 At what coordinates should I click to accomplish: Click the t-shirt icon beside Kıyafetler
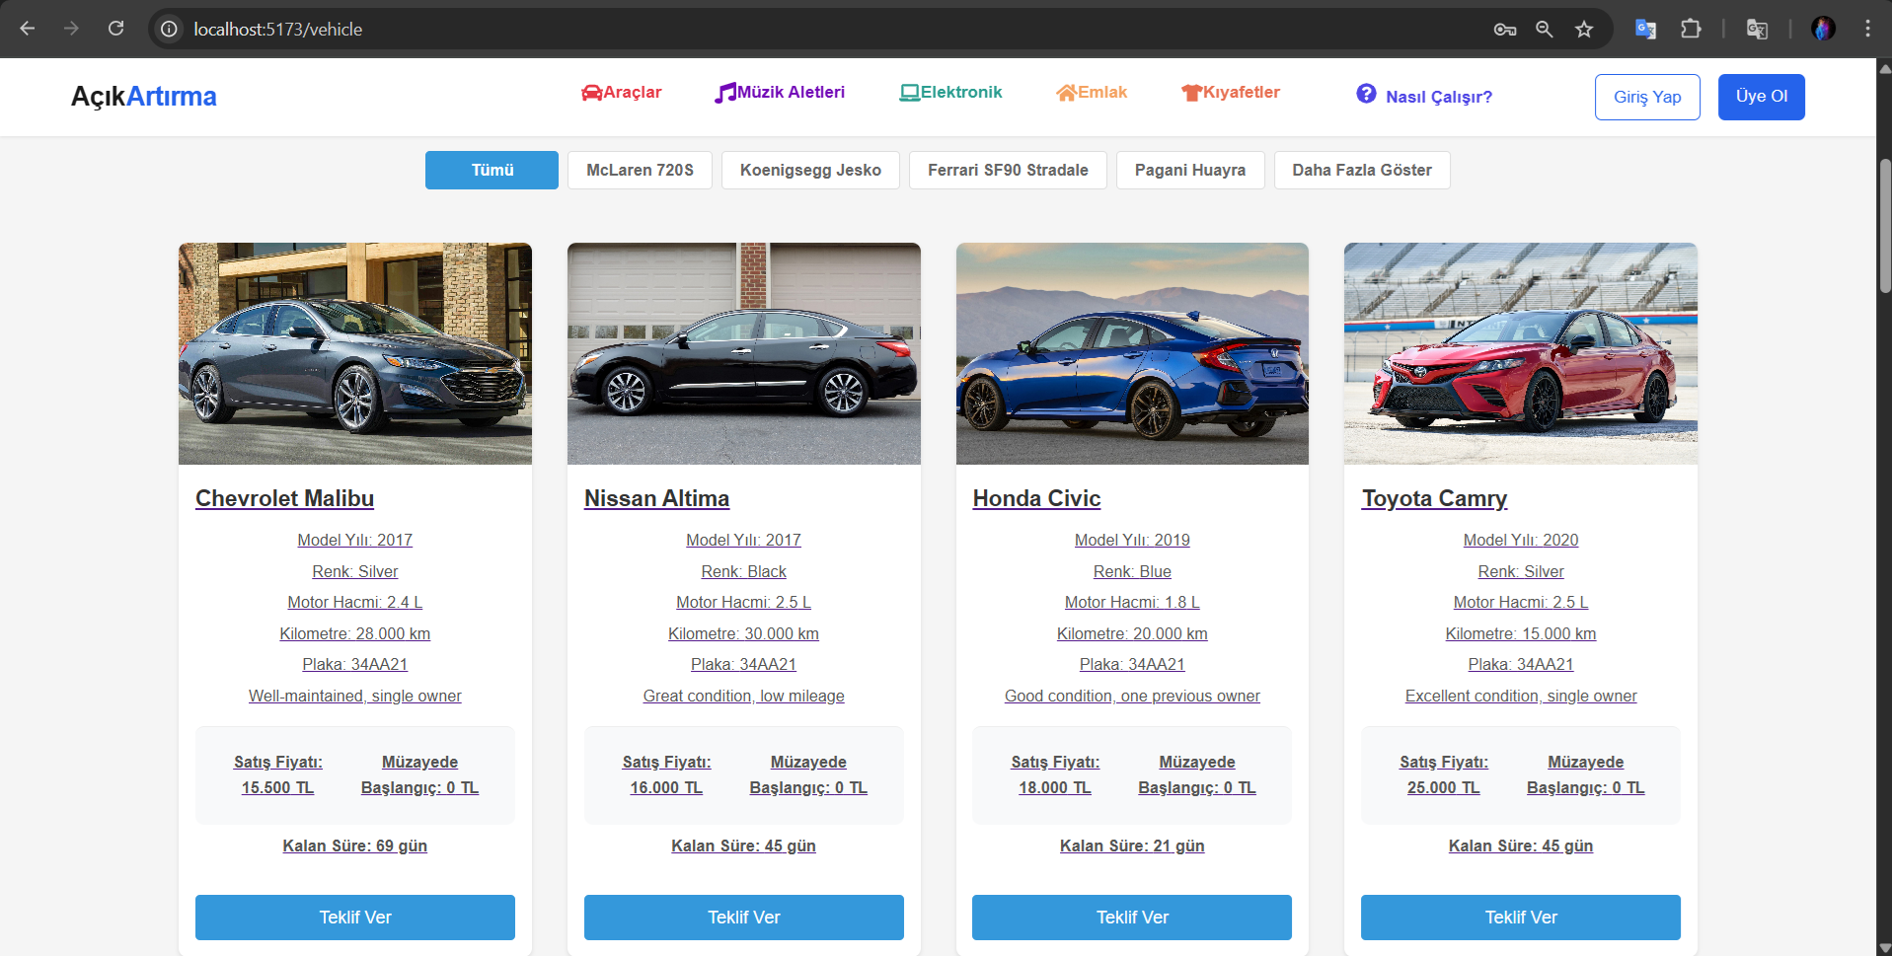(x=1191, y=93)
